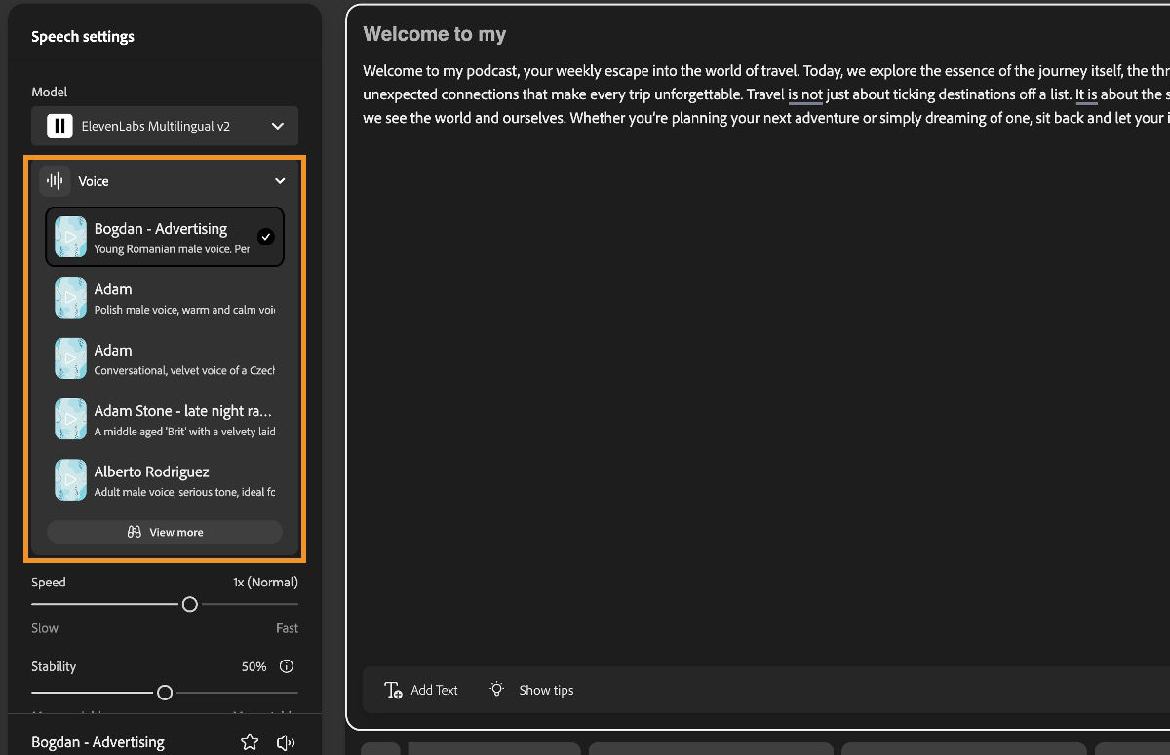The image size is (1170, 755).
Task: Open the Stability info icon
Action: click(285, 666)
